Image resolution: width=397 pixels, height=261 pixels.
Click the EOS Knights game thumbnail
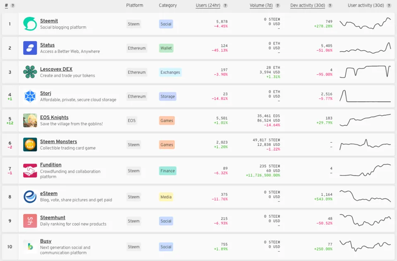[x=30, y=120]
